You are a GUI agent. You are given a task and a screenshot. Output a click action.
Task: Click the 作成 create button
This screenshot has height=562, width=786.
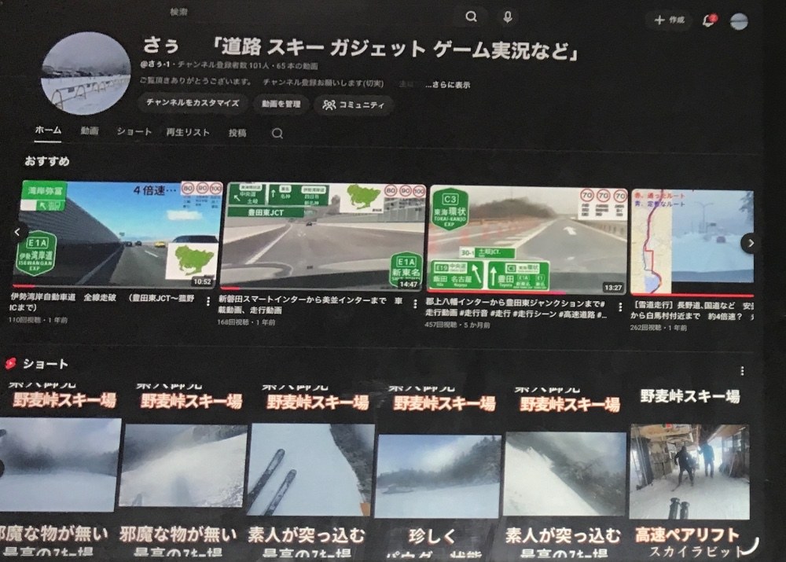[669, 20]
